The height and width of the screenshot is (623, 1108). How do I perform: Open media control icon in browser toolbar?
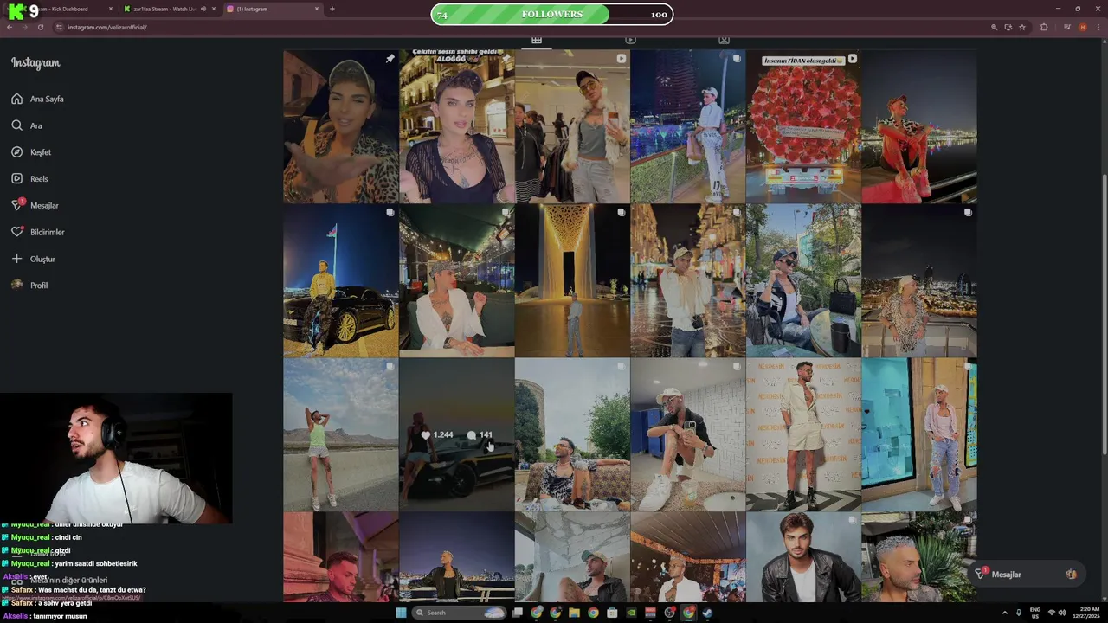1066,27
